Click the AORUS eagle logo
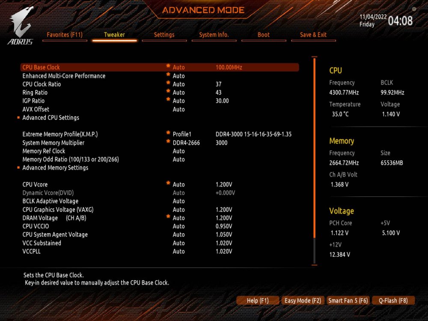 point(21,25)
